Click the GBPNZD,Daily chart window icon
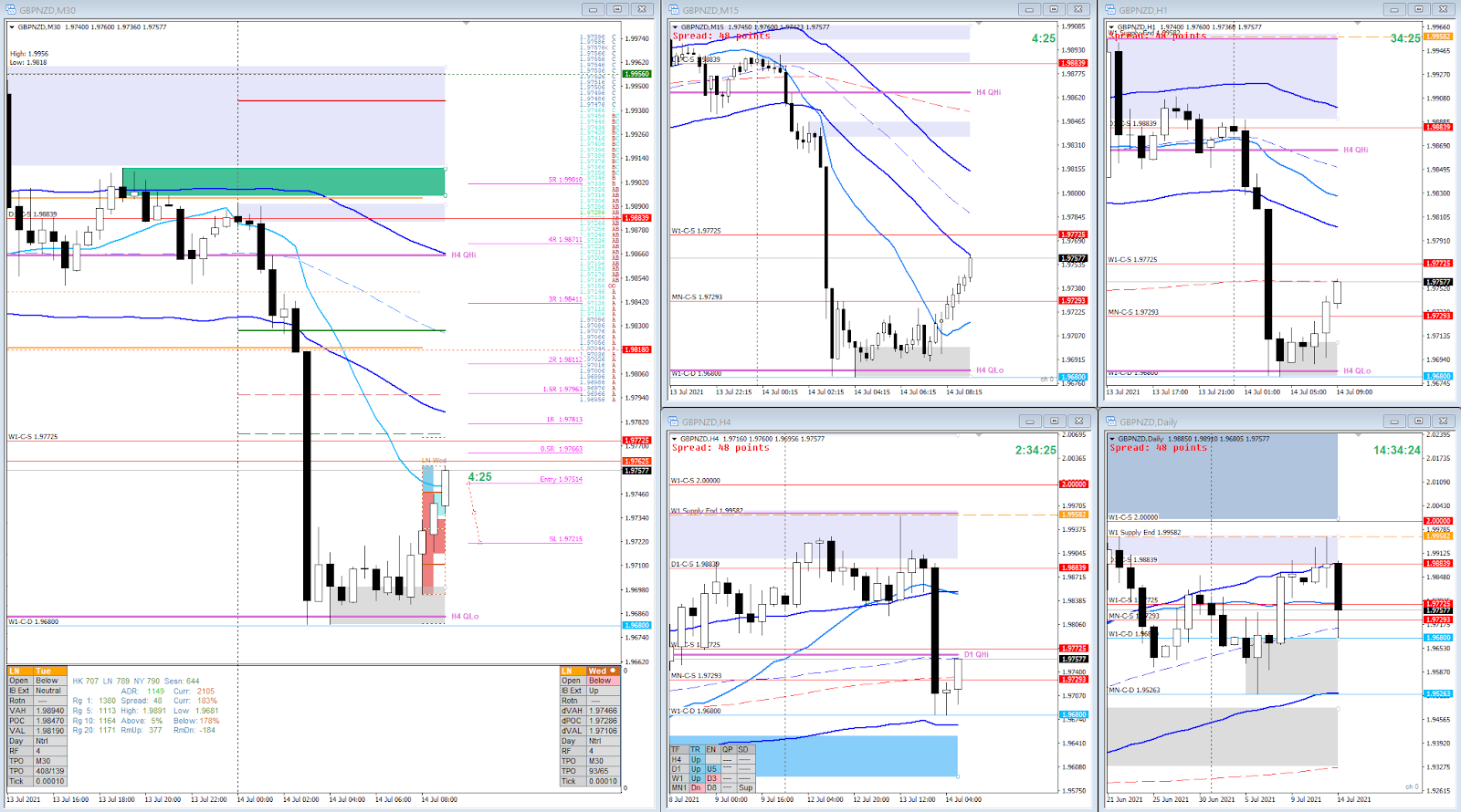 pos(1111,422)
